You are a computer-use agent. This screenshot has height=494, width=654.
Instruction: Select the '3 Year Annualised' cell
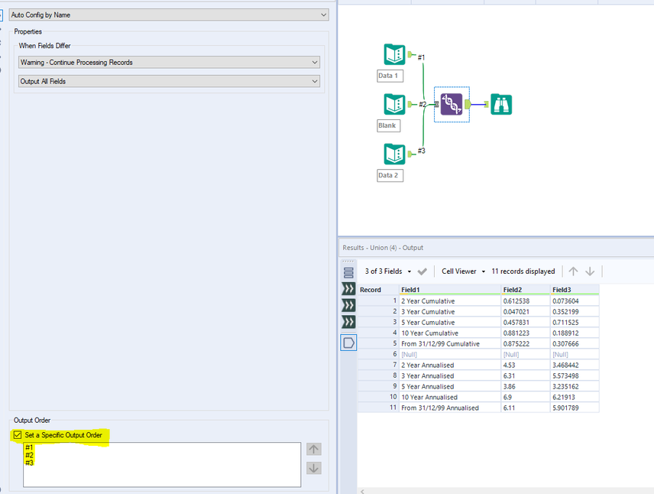[450, 375]
